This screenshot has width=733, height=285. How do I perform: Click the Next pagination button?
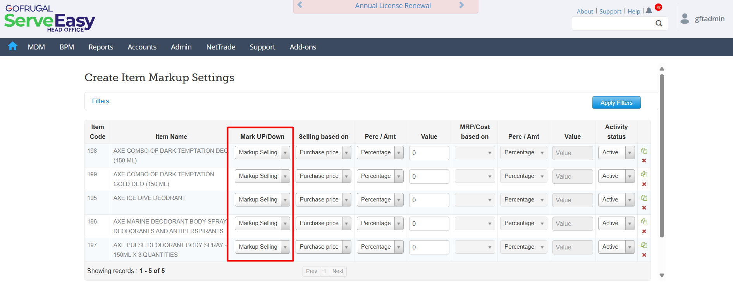pyautogui.click(x=338, y=271)
